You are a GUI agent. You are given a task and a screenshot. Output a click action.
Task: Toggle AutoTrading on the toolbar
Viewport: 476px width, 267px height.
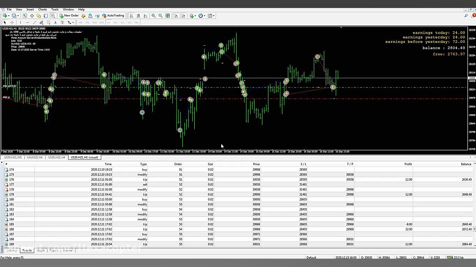tap(113, 16)
